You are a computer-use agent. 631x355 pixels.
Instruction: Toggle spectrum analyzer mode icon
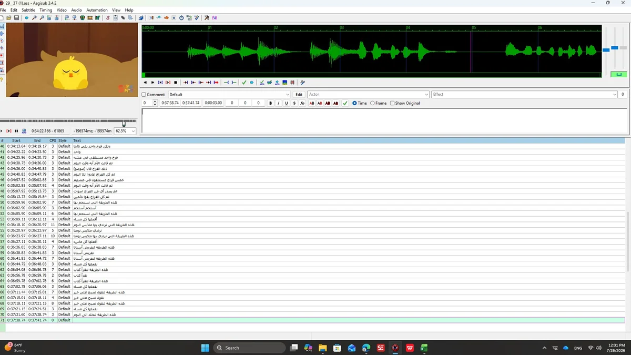pyautogui.click(x=285, y=83)
